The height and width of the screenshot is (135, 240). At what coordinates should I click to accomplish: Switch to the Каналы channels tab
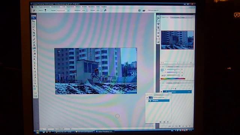(x=170, y=83)
